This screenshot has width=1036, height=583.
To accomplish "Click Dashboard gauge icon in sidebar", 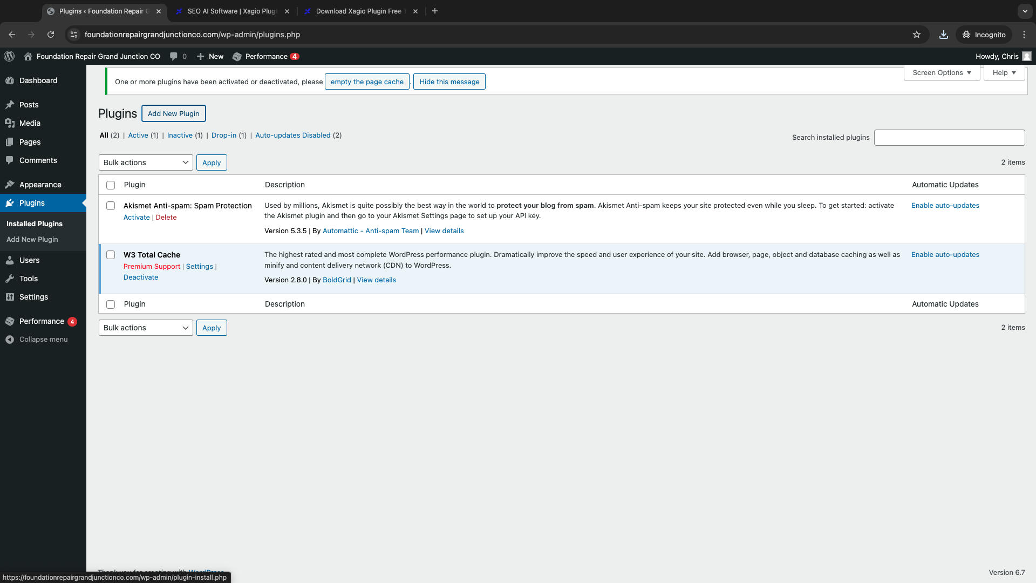I will tap(10, 80).
